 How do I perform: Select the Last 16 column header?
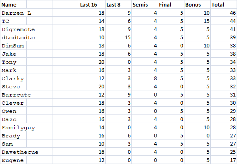(x=92, y=4)
